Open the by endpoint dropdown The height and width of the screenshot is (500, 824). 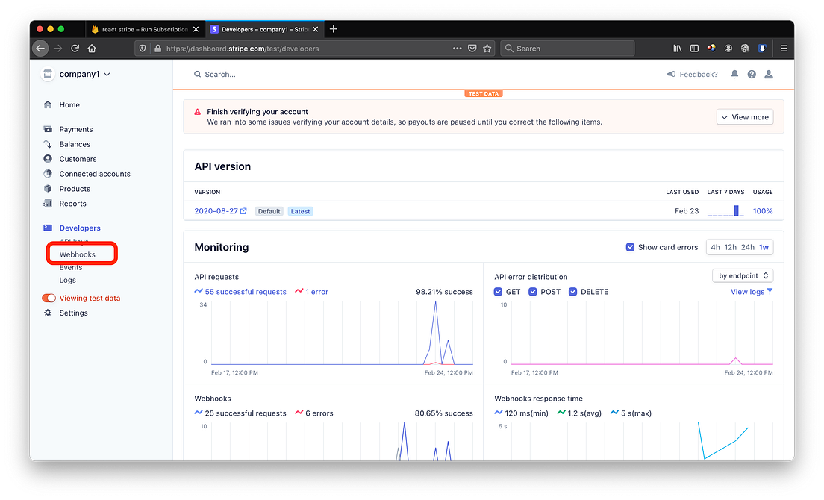(742, 275)
